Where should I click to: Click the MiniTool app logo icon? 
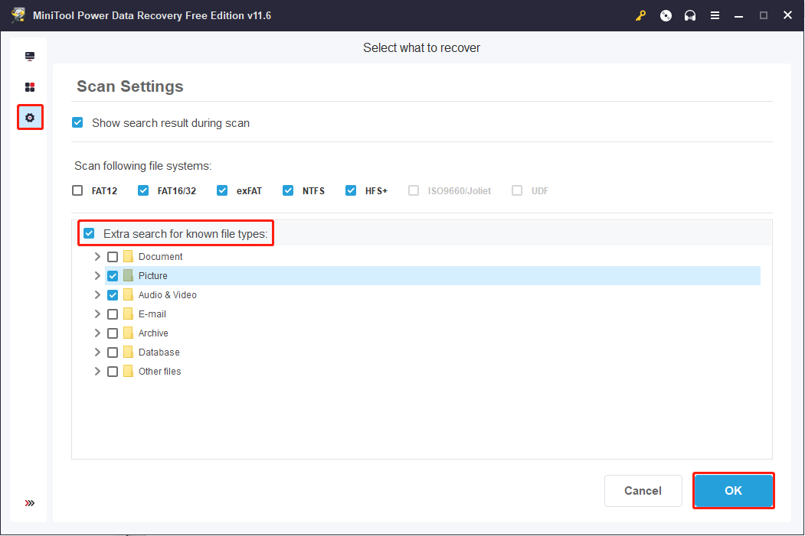[18, 15]
